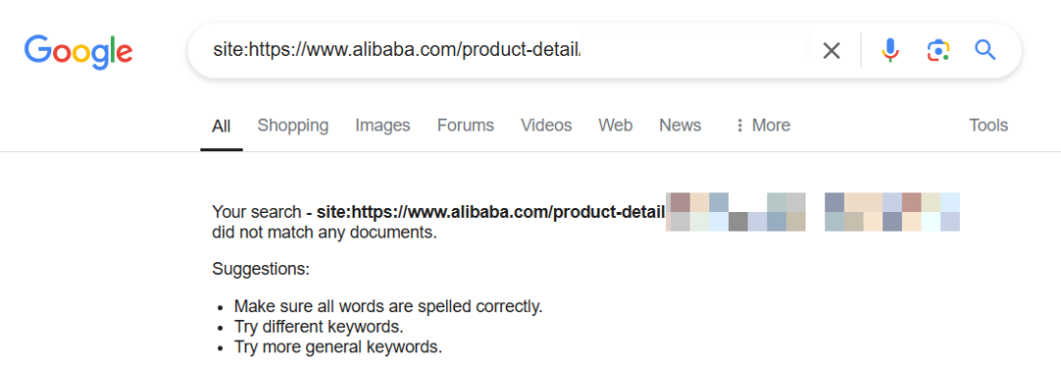Click the "Try different keywords" suggestion

click(x=318, y=328)
